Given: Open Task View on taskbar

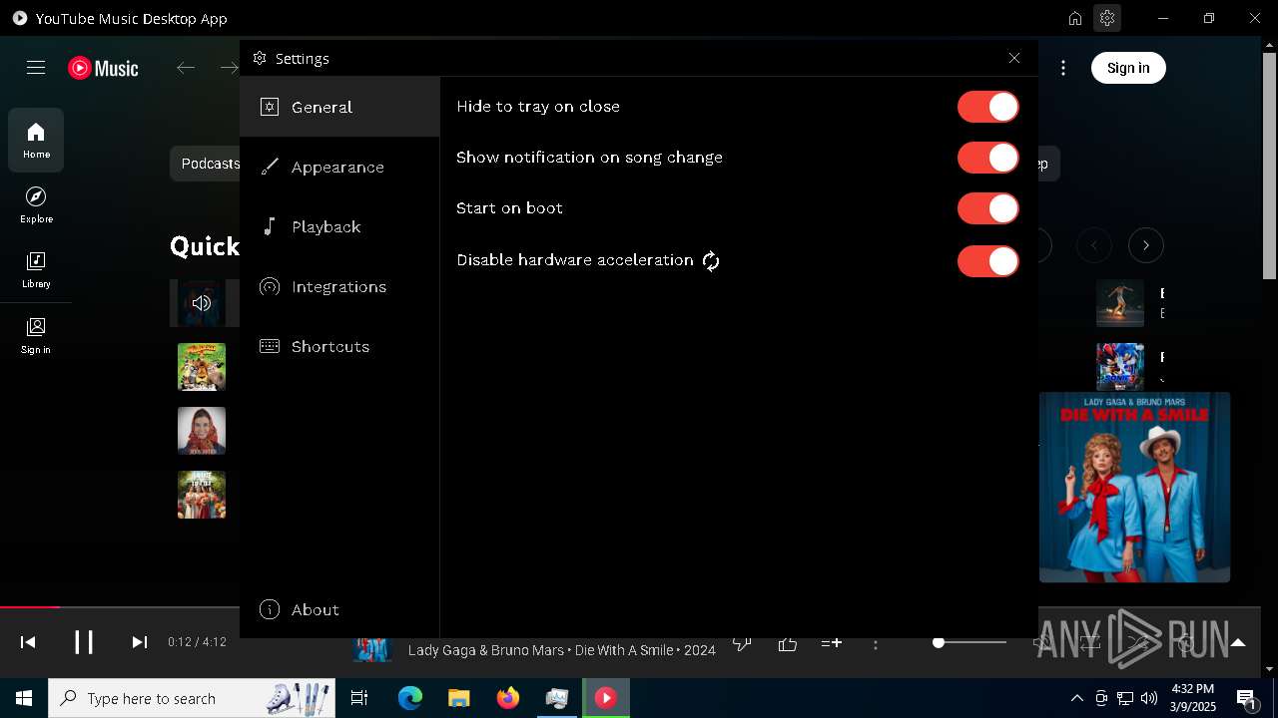Looking at the screenshot, I should coord(359,698).
